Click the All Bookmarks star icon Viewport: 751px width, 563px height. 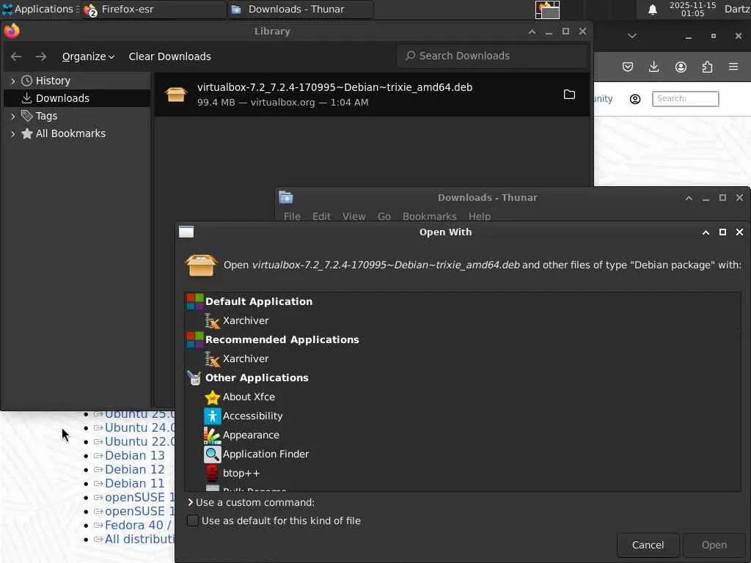27,133
